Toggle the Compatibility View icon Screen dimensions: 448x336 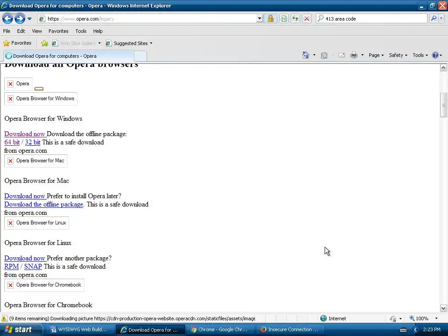tap(284, 19)
